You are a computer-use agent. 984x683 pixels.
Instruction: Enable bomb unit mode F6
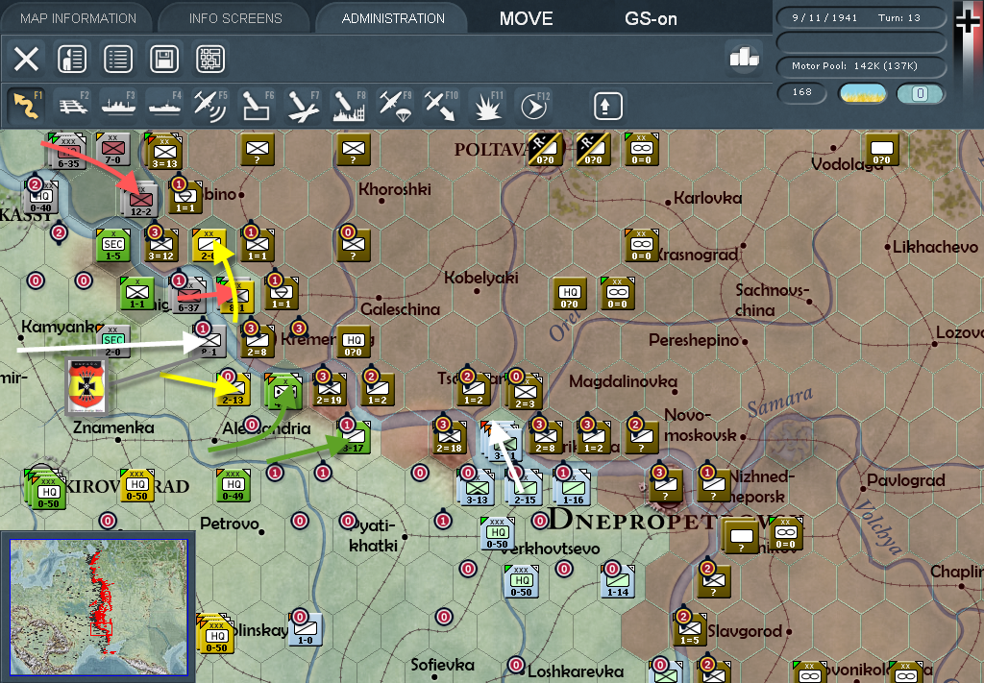pyautogui.click(x=257, y=105)
